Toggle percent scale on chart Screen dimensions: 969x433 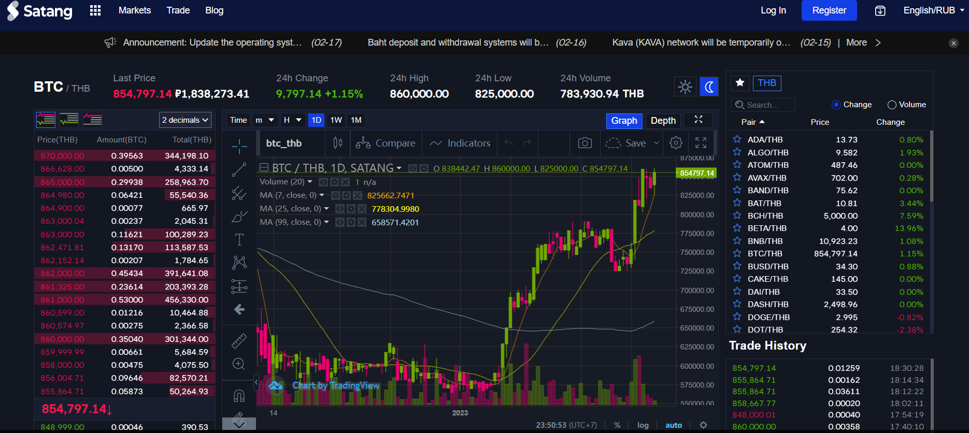pyautogui.click(x=617, y=425)
